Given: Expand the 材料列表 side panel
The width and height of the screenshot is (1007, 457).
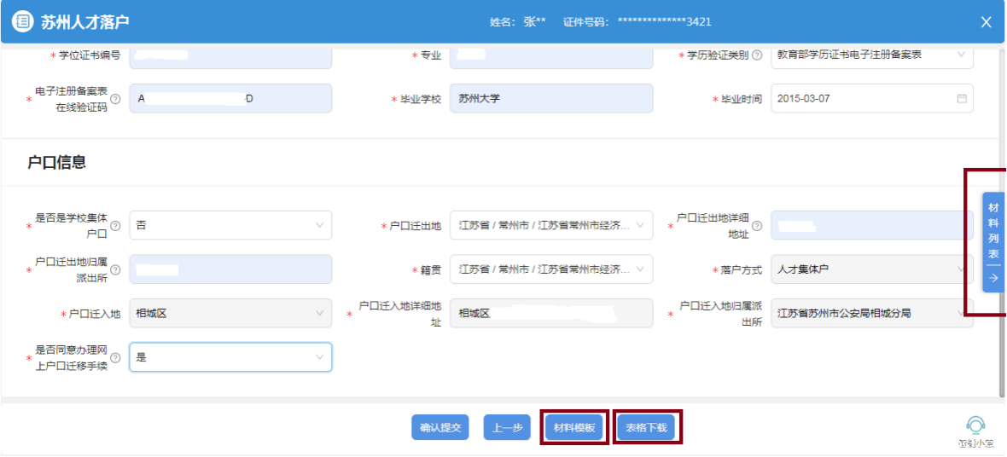Looking at the screenshot, I should pos(993,243).
